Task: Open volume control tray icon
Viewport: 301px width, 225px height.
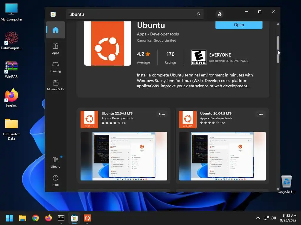Action: point(273,218)
